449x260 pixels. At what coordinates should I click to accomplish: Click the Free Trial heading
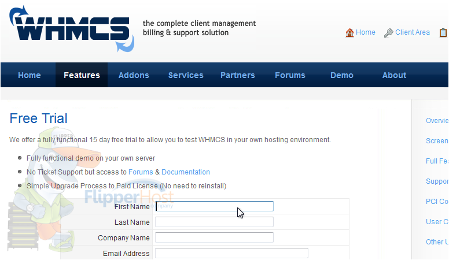coord(39,118)
